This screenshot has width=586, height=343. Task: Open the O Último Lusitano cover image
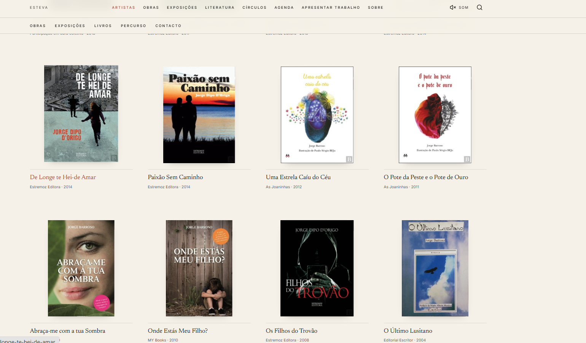[x=435, y=268]
